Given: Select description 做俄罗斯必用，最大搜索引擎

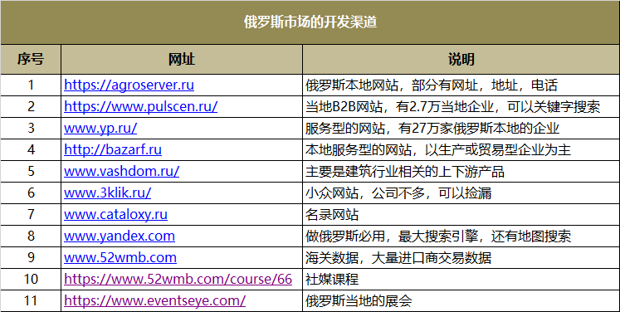Looking at the screenshot, I should tap(461, 236).
